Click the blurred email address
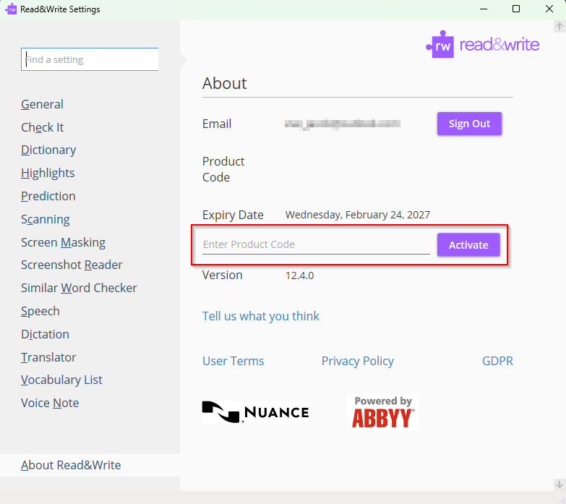Screen dimensions: 566x504 click(x=342, y=124)
